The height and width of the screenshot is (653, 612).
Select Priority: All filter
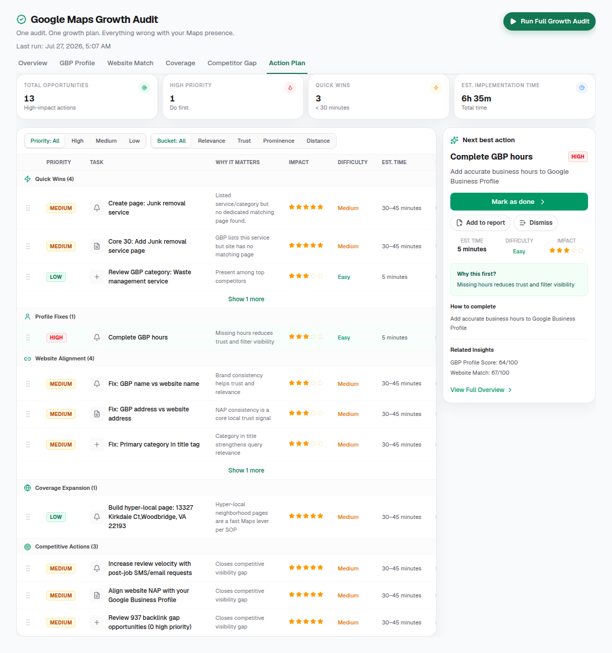click(x=45, y=141)
